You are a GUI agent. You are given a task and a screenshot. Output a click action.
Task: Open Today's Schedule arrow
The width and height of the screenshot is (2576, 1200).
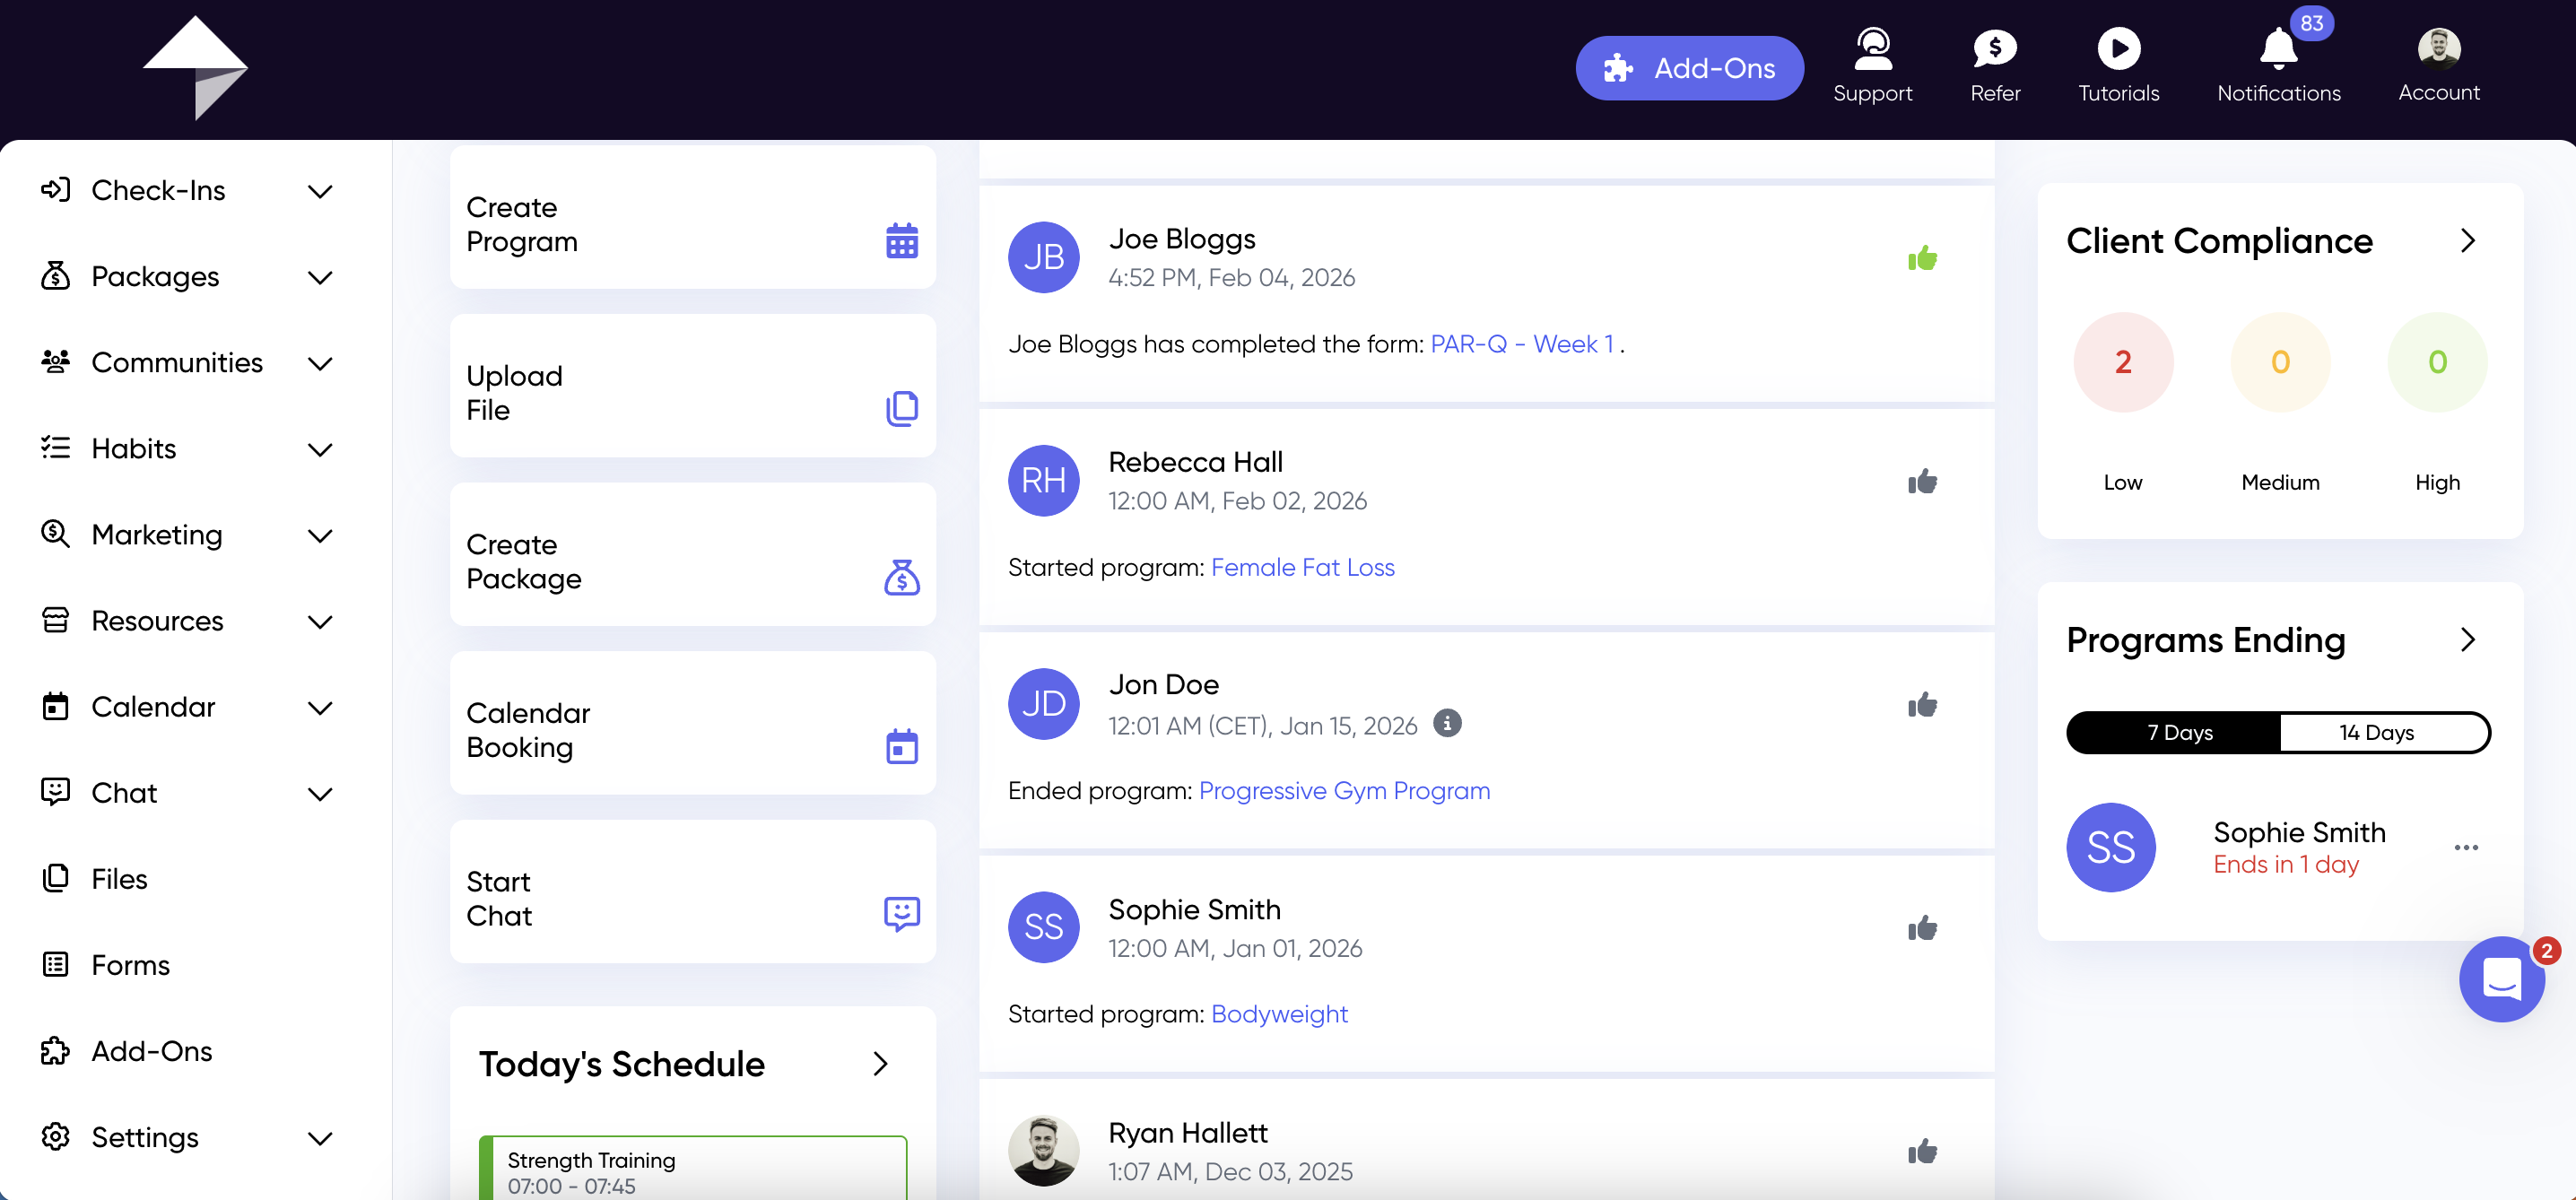tap(879, 1063)
